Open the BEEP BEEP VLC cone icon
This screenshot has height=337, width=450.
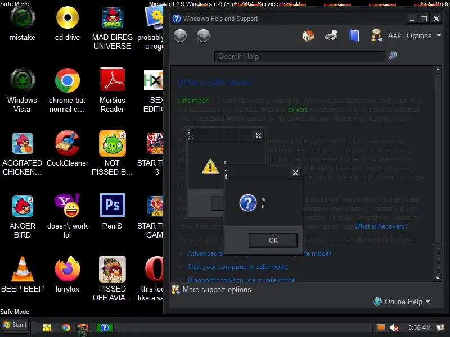[22, 275]
